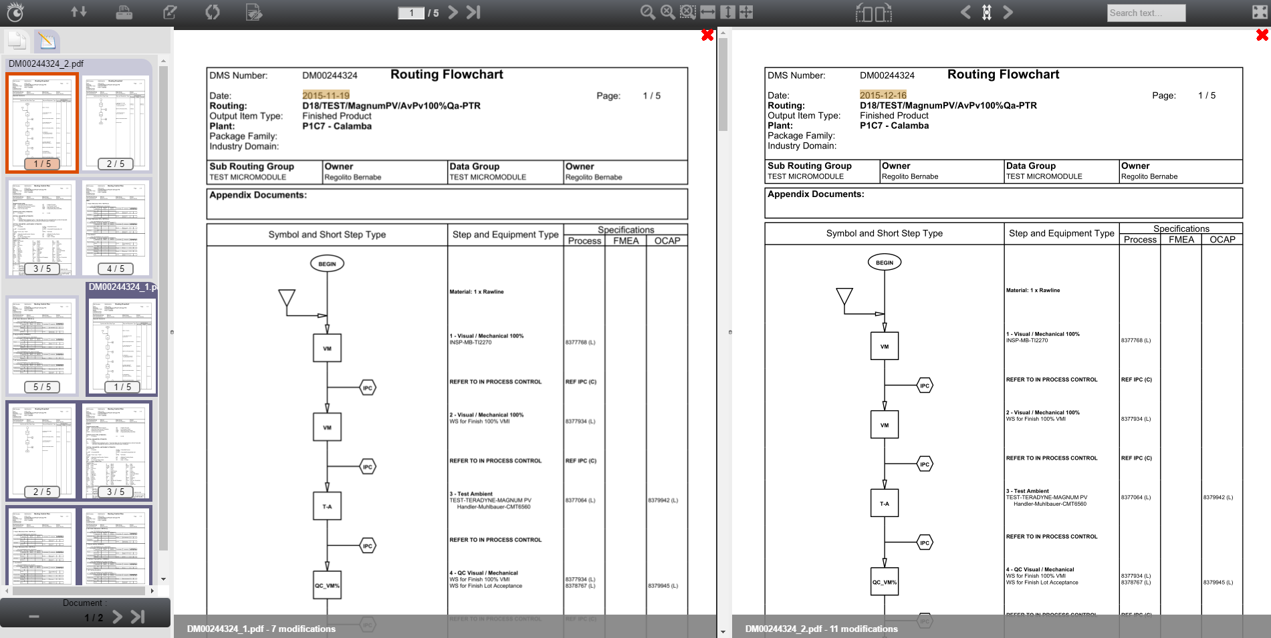Go to previous modification
The height and width of the screenshot is (638, 1271).
tap(965, 12)
